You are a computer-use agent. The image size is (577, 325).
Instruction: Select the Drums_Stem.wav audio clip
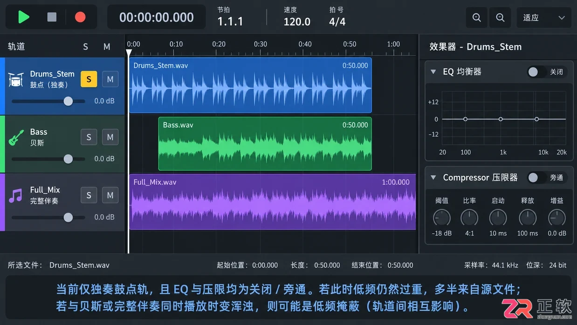point(250,85)
